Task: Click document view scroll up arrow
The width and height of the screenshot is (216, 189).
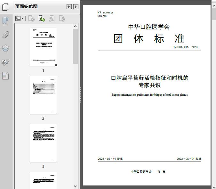Action: click(x=214, y=6)
